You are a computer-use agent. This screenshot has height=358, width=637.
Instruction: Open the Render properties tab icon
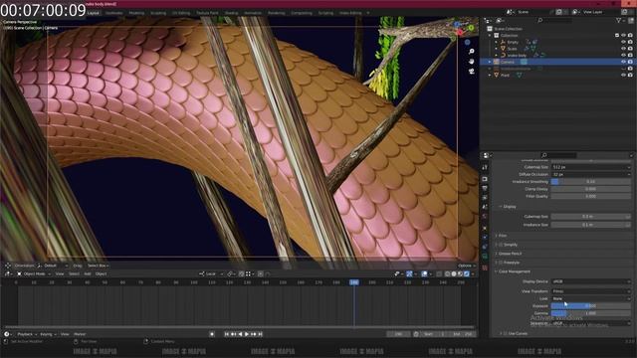click(x=485, y=179)
